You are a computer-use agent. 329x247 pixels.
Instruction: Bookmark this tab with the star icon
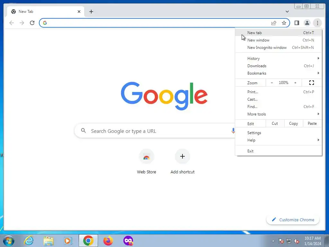[284, 23]
